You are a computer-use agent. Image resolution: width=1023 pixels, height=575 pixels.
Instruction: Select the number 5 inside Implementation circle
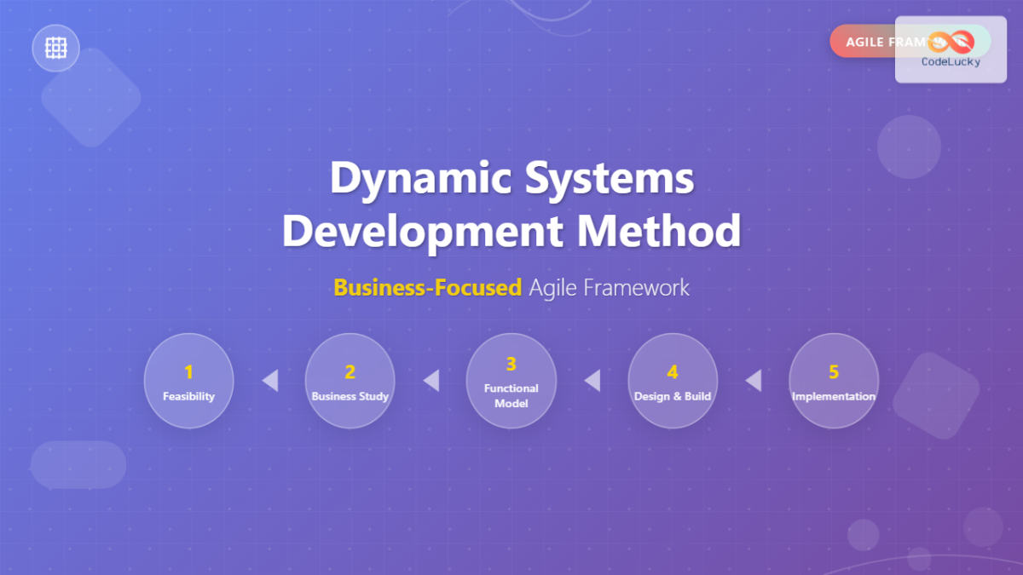(834, 371)
